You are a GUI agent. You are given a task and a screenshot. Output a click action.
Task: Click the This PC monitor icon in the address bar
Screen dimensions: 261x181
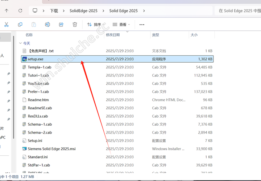(35, 10)
